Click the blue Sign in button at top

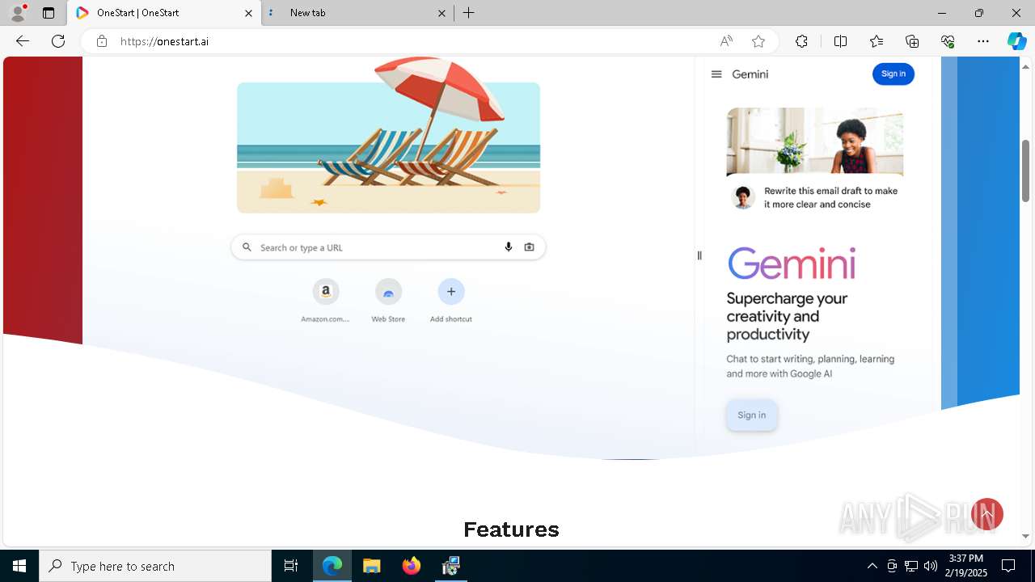pos(893,74)
